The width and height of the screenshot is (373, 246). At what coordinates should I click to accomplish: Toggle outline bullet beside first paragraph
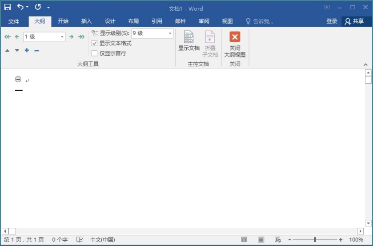click(x=18, y=79)
